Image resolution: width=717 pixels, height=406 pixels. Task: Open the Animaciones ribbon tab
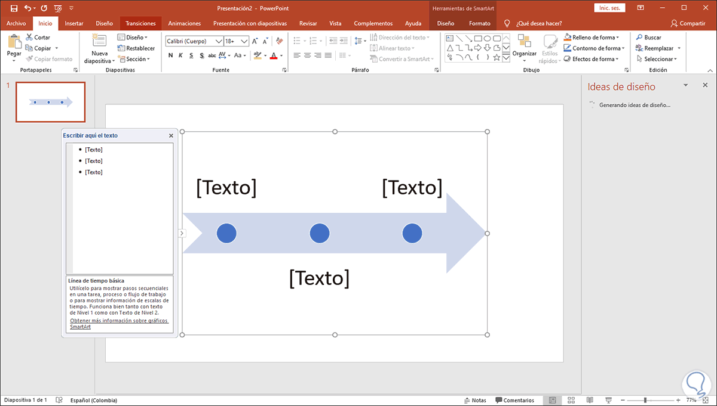185,24
